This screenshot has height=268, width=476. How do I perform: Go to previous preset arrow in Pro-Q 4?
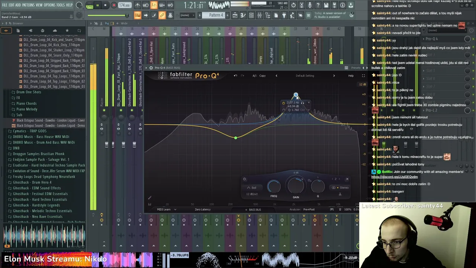pyautogui.click(x=276, y=76)
